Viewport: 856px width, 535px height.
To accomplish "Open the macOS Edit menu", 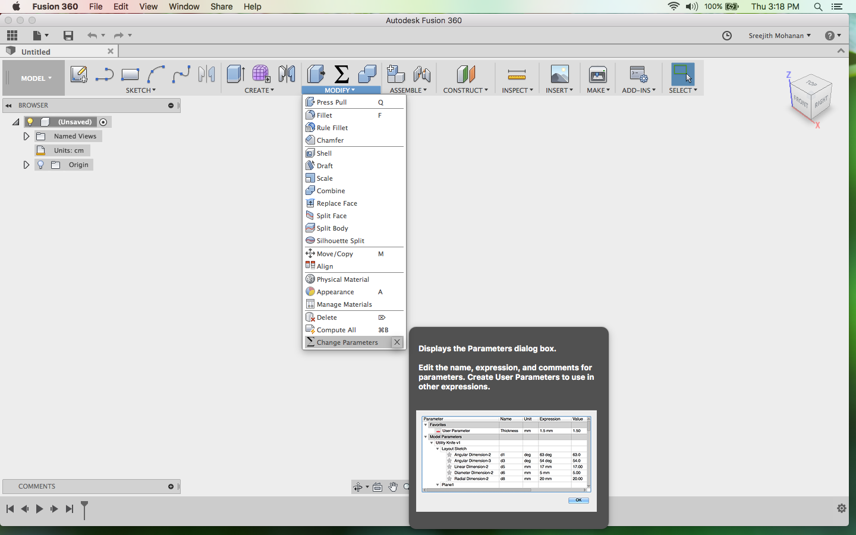I will tap(121, 7).
